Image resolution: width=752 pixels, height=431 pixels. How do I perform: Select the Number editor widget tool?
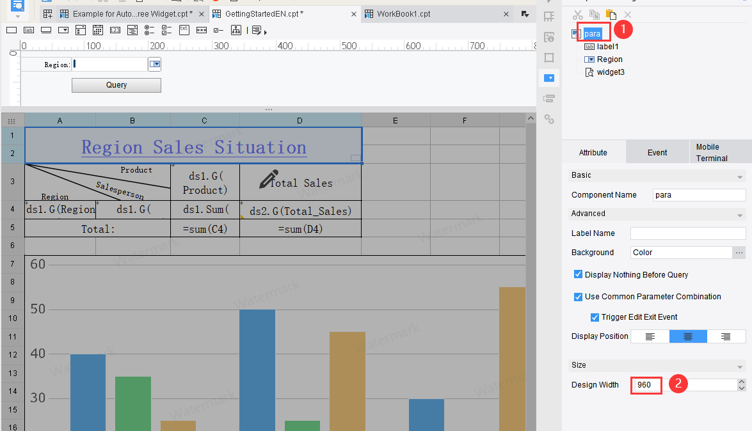(115, 29)
